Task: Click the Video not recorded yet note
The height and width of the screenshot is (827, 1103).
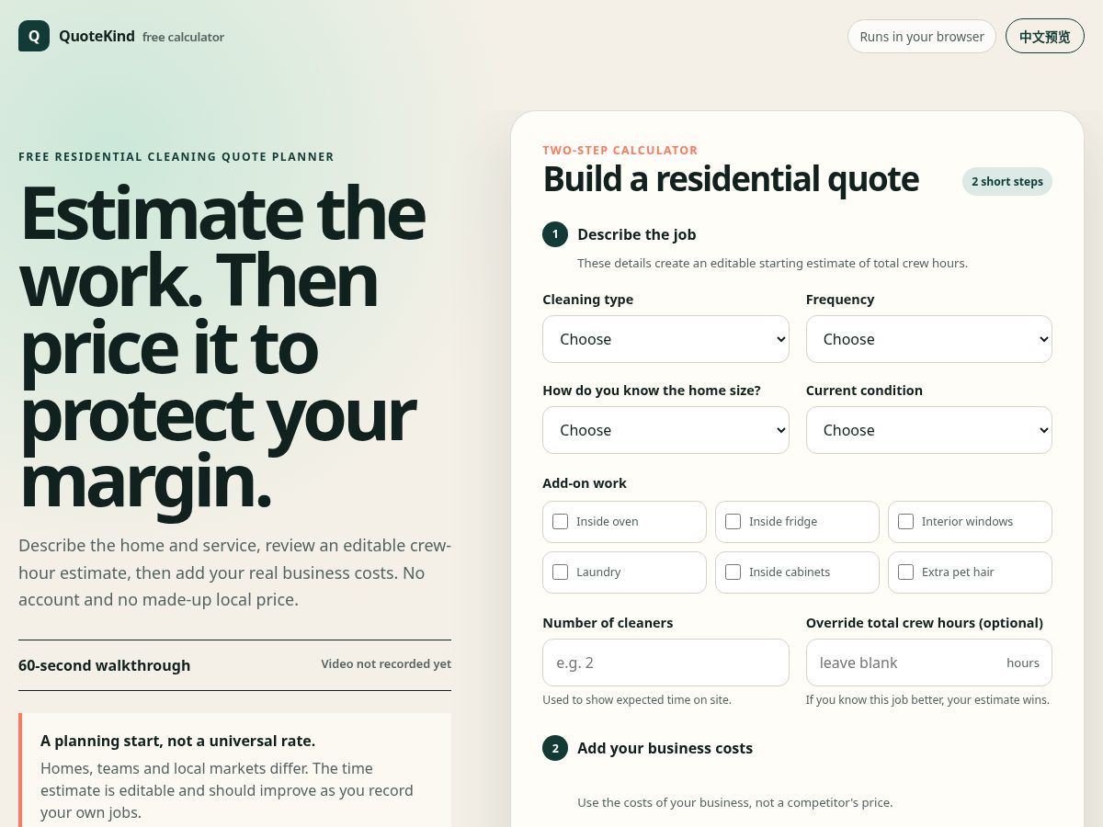Action: click(x=386, y=663)
